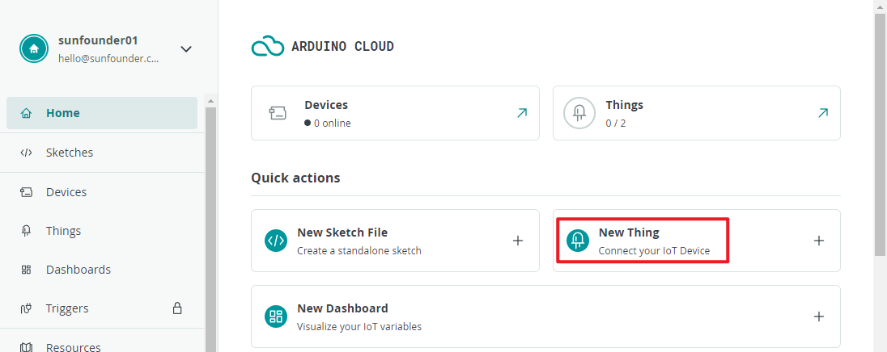The height and width of the screenshot is (352, 887).
Task: Click the arrow on the Devices card
Action: point(521,113)
